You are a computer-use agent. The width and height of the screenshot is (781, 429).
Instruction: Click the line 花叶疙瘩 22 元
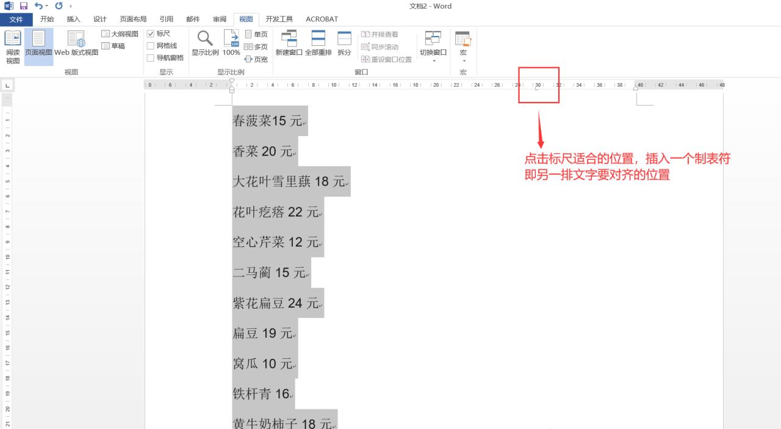click(x=278, y=212)
